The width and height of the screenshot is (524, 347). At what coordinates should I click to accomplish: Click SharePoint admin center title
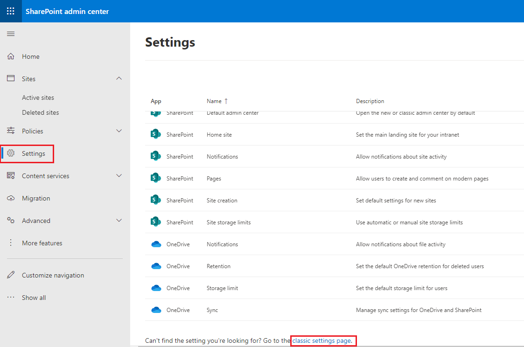click(67, 11)
